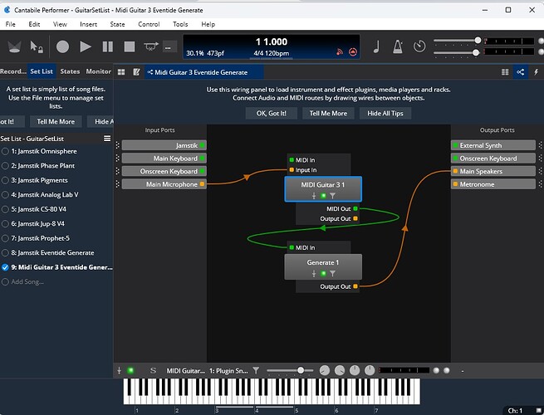Switch to the Set List tab
The image size is (544, 415).
(x=42, y=71)
